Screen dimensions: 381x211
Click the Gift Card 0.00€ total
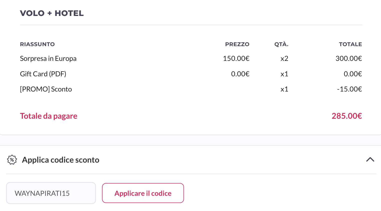pyautogui.click(x=352, y=74)
